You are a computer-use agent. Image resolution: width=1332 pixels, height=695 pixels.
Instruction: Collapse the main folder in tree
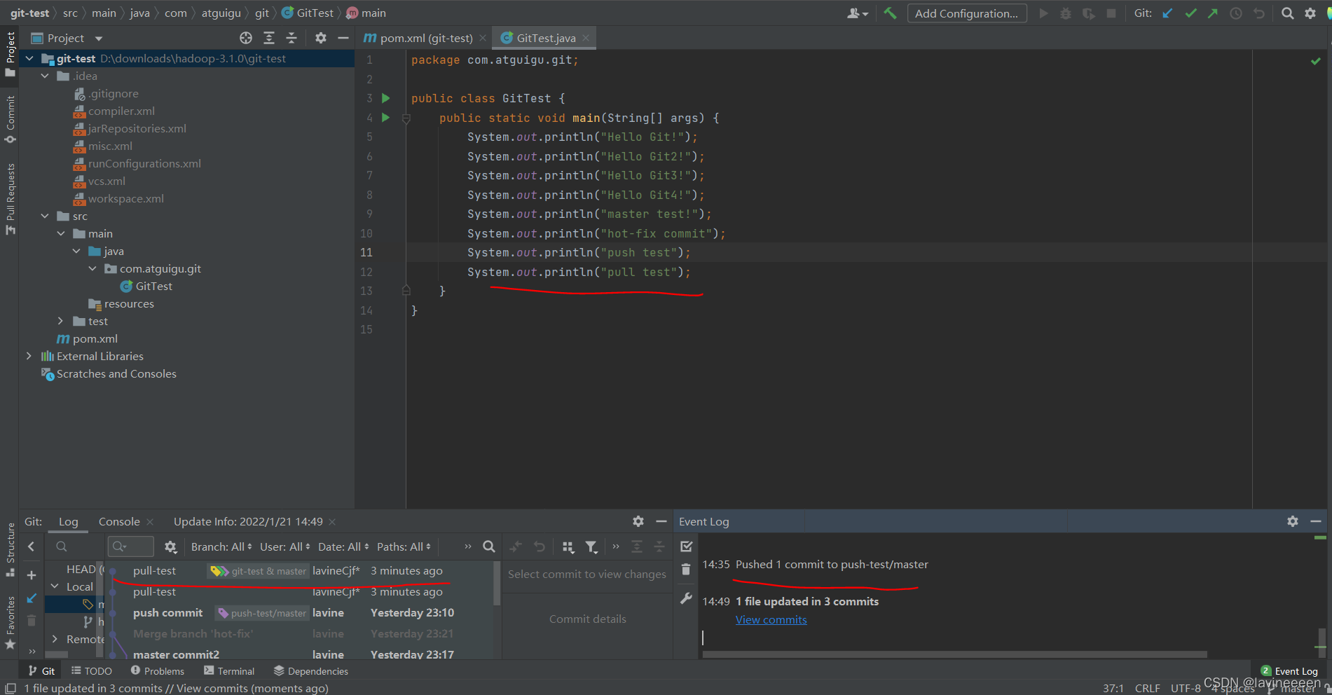(x=62, y=234)
